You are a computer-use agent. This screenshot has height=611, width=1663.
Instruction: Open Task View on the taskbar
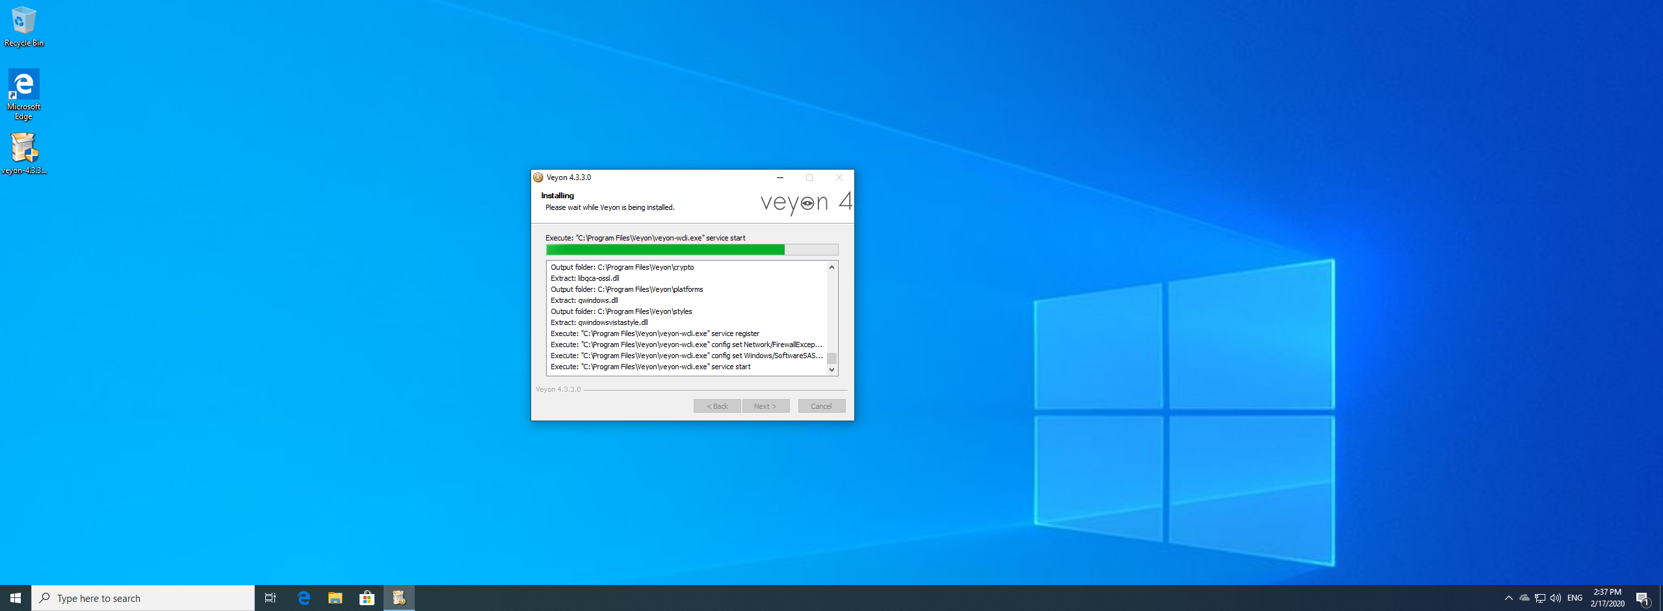[270, 598]
